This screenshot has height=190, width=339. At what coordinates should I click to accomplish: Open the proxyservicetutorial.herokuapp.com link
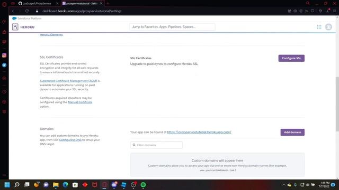(x=199, y=132)
